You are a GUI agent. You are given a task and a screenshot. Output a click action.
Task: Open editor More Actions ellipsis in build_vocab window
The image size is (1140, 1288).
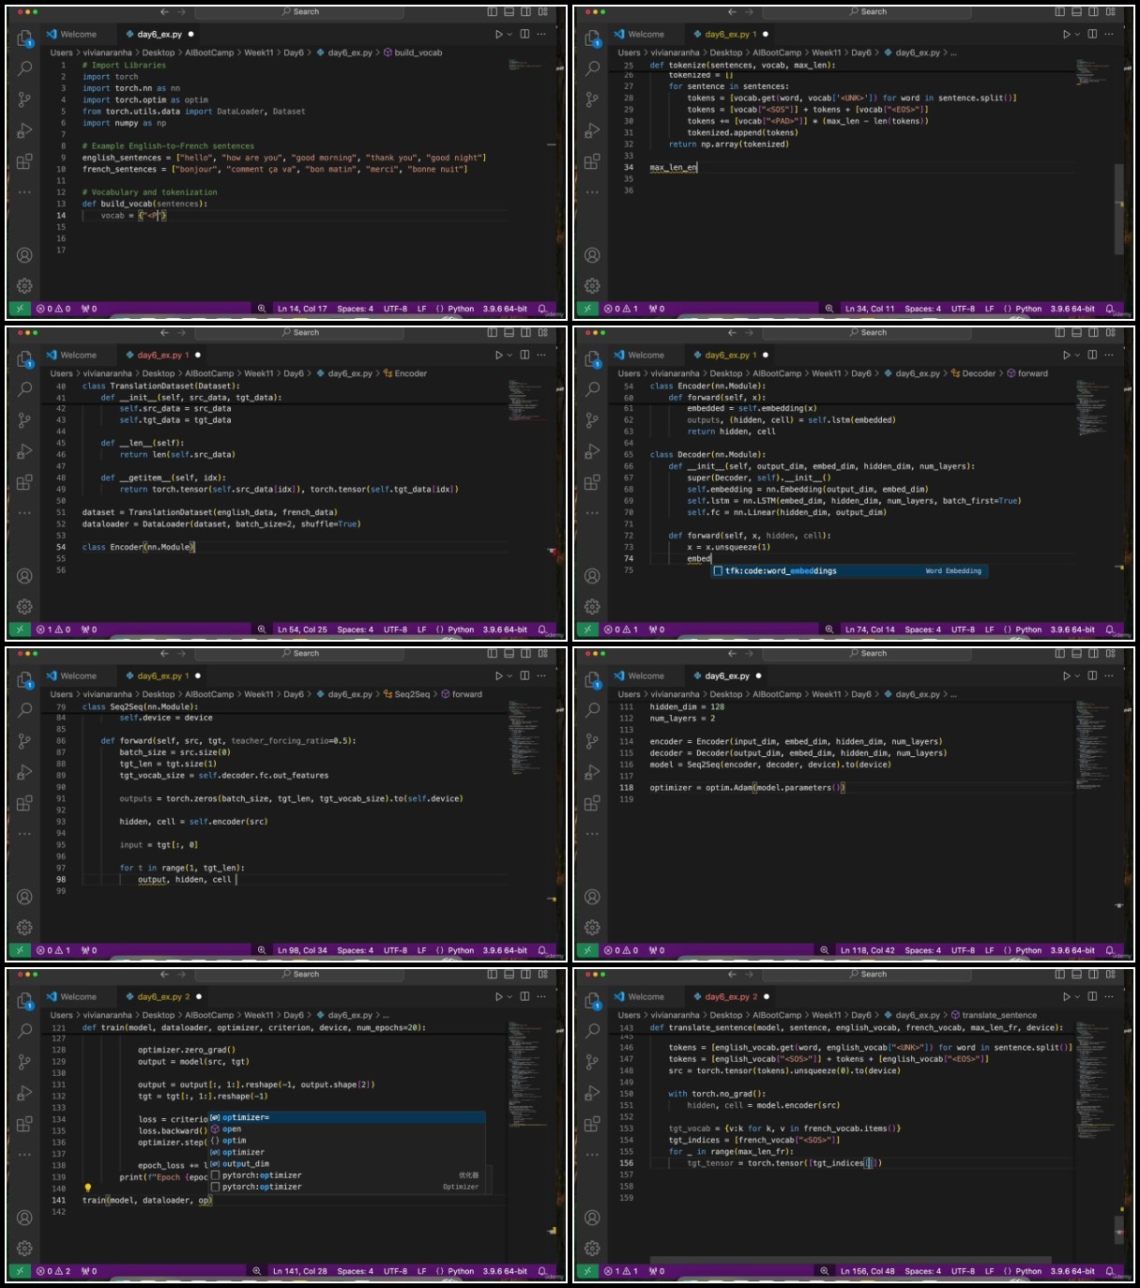pos(541,35)
